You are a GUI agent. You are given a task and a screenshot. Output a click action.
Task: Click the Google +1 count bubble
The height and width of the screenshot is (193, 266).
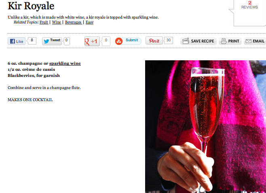(x=106, y=41)
